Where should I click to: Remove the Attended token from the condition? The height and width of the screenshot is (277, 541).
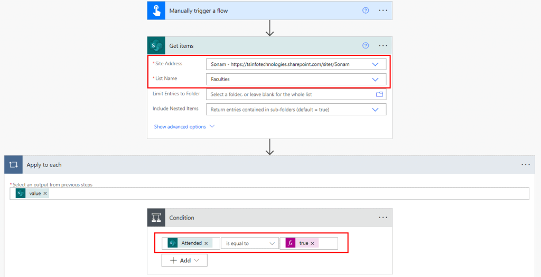pyautogui.click(x=206, y=243)
